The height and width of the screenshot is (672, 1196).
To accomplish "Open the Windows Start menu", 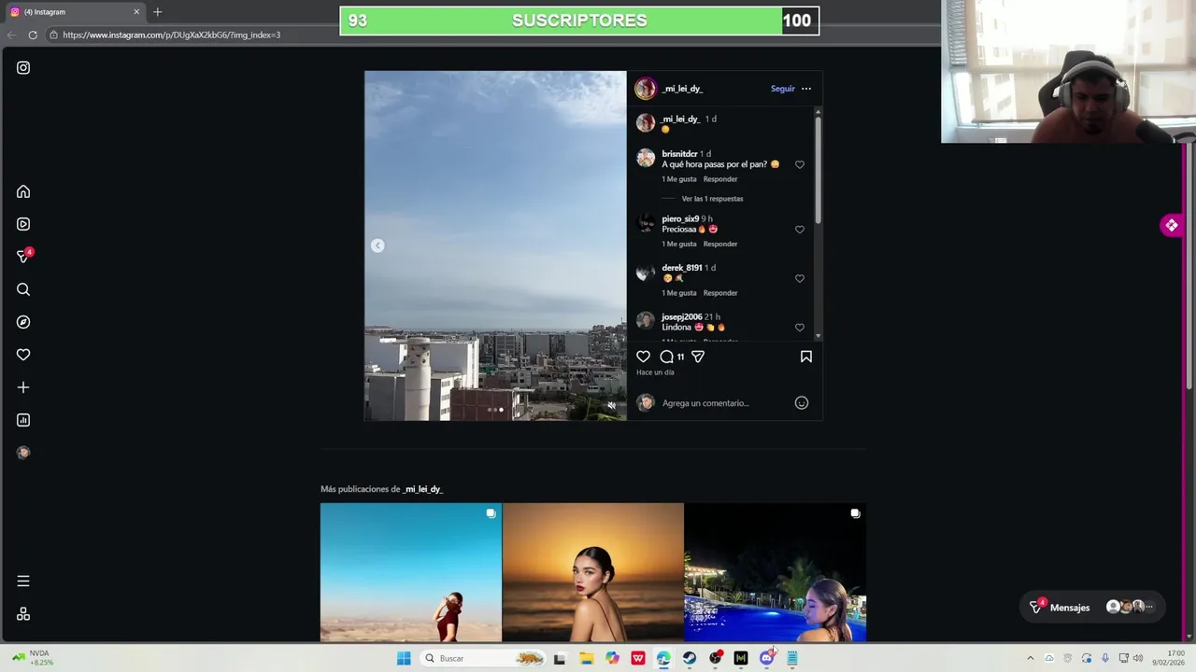I will (x=404, y=658).
